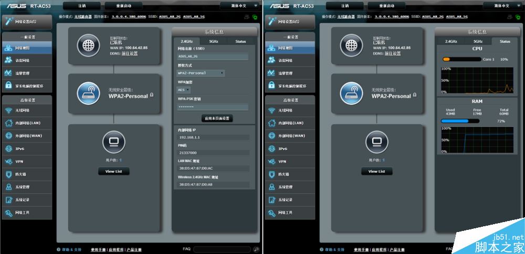Open 前往设置 DDNS link in left screenshot
Screen dimensions: 525x254
click(x=130, y=53)
